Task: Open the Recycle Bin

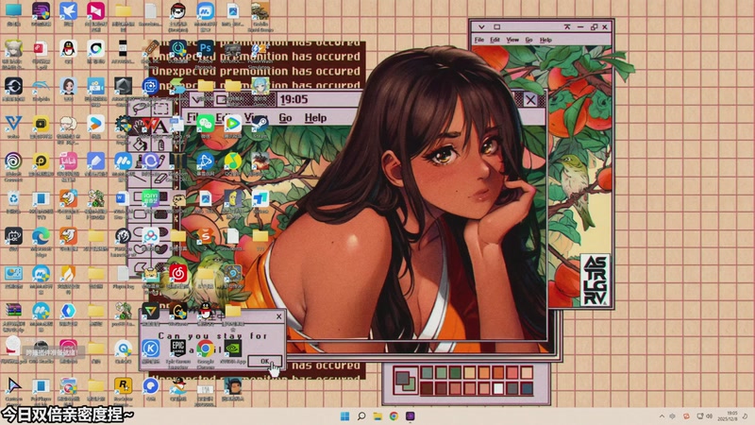Action: point(13,198)
